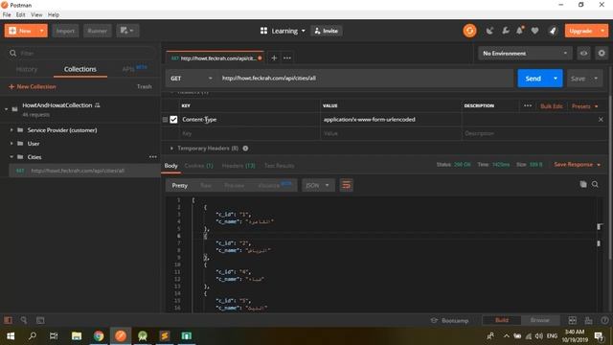Open manage environments gear icon

coord(602,54)
